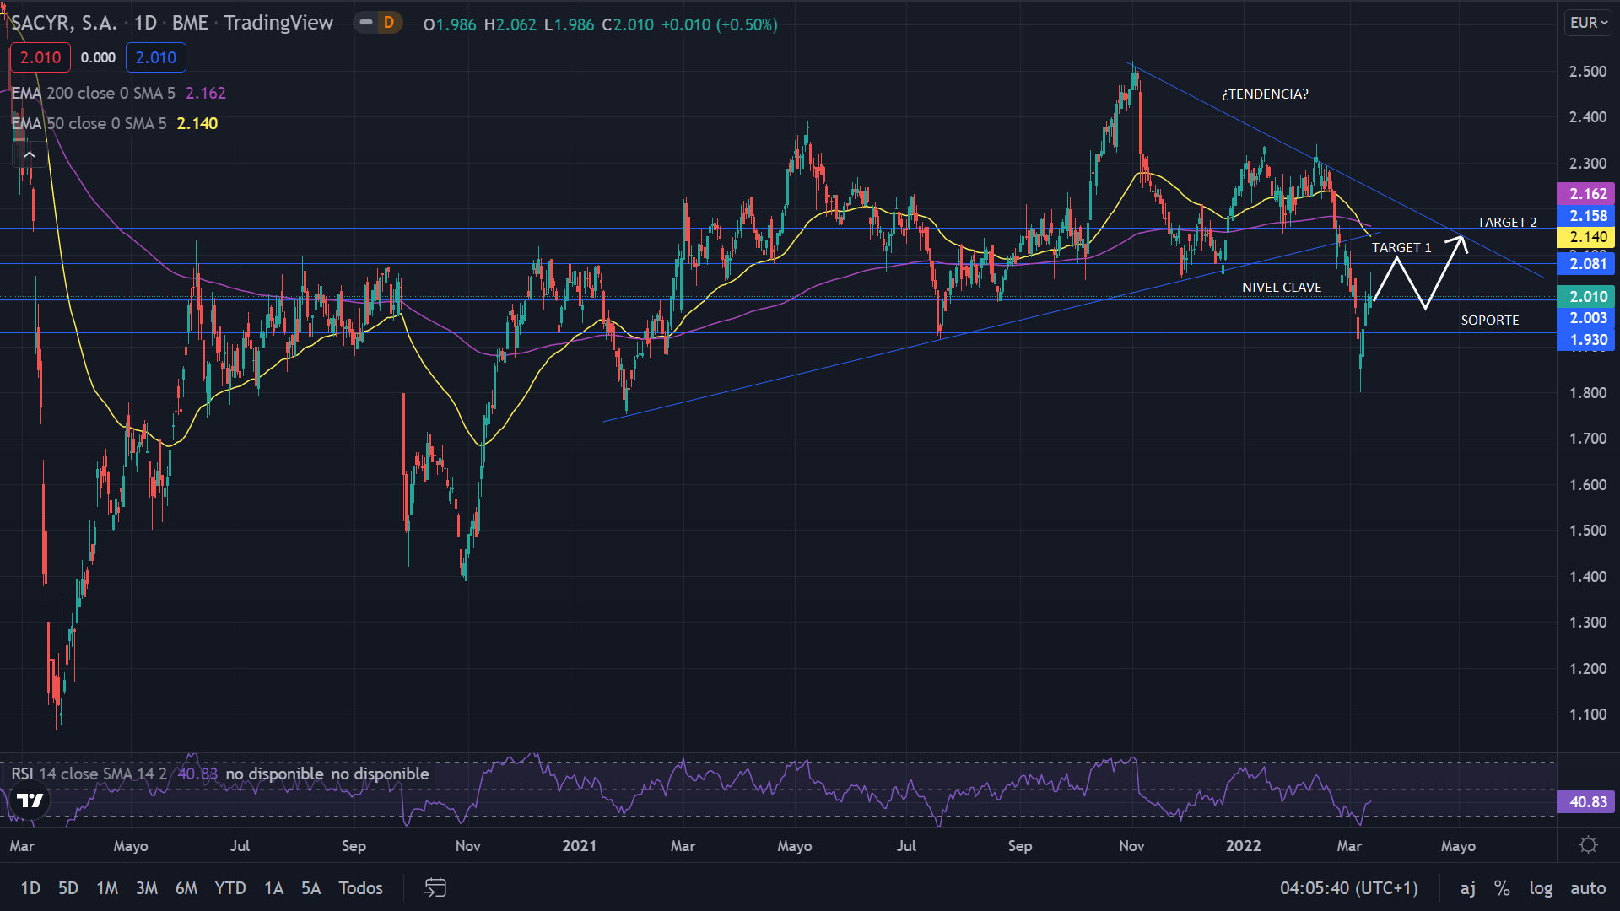This screenshot has width=1620, height=911.
Task: Open the aj adjustment options
Action: 1468,888
